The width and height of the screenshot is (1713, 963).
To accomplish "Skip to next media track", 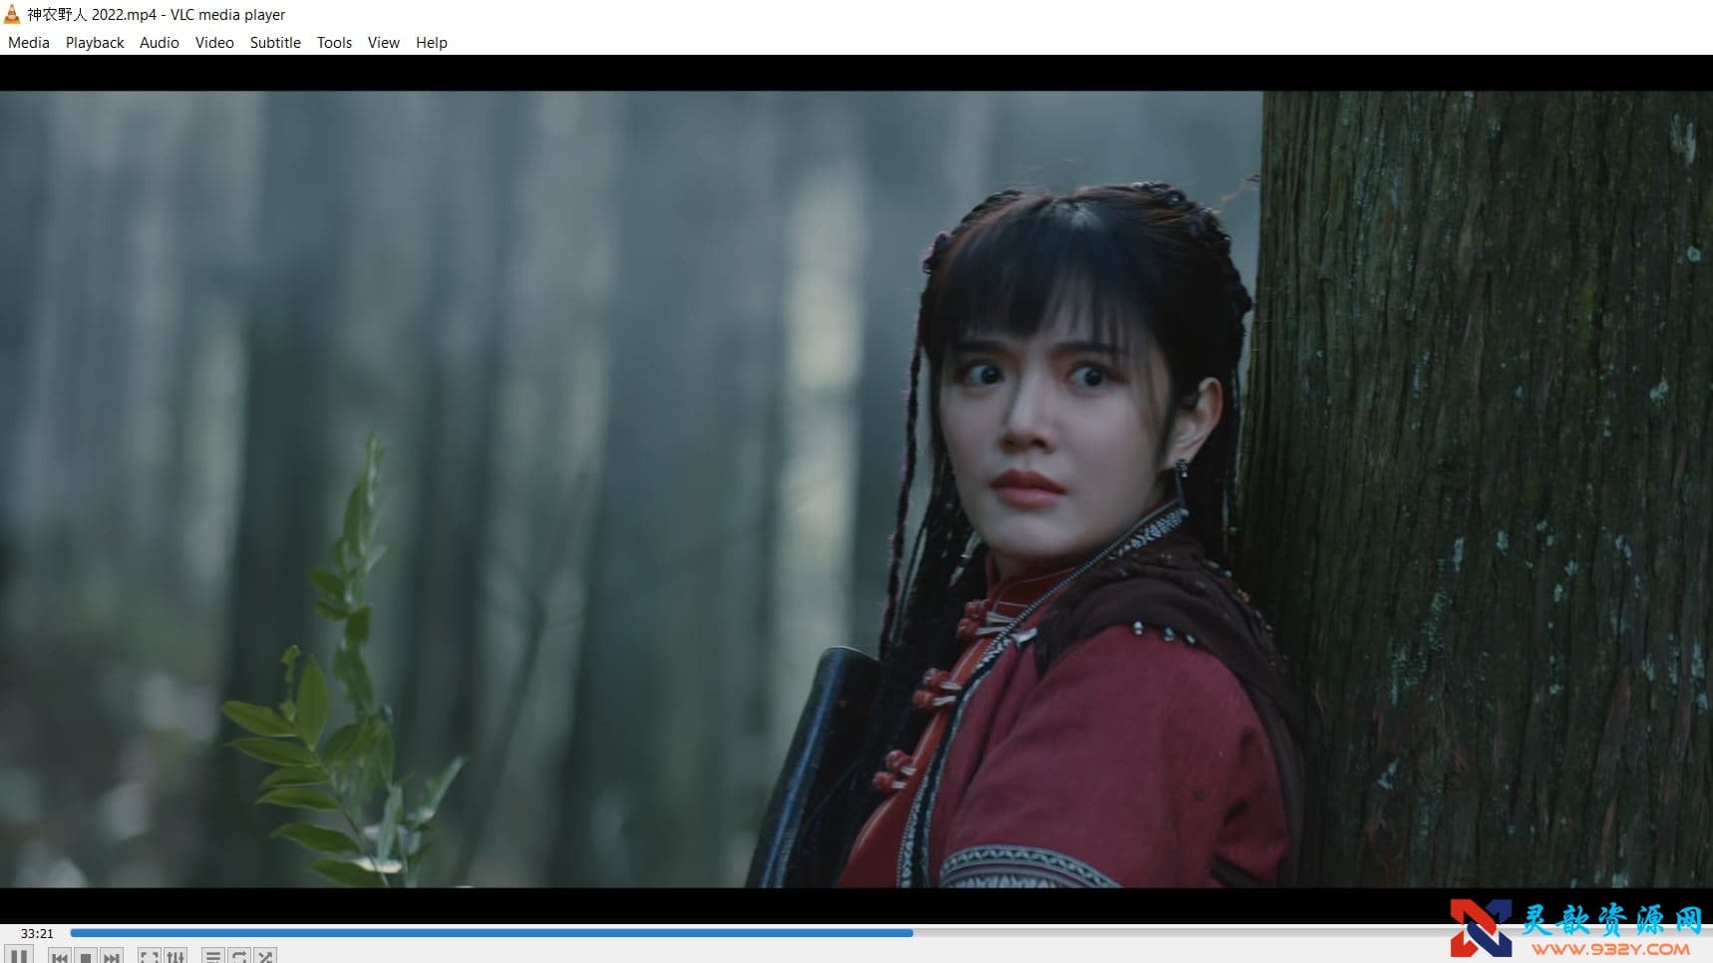I will click(x=112, y=956).
